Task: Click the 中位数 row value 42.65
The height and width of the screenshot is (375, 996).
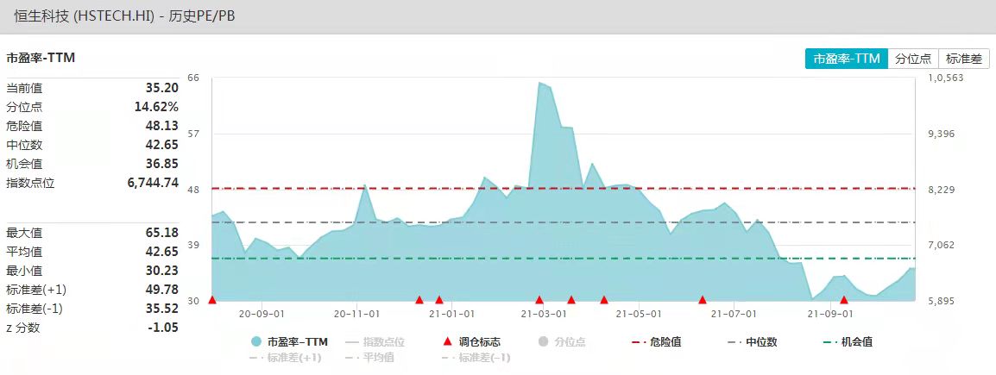Action: click(x=162, y=145)
